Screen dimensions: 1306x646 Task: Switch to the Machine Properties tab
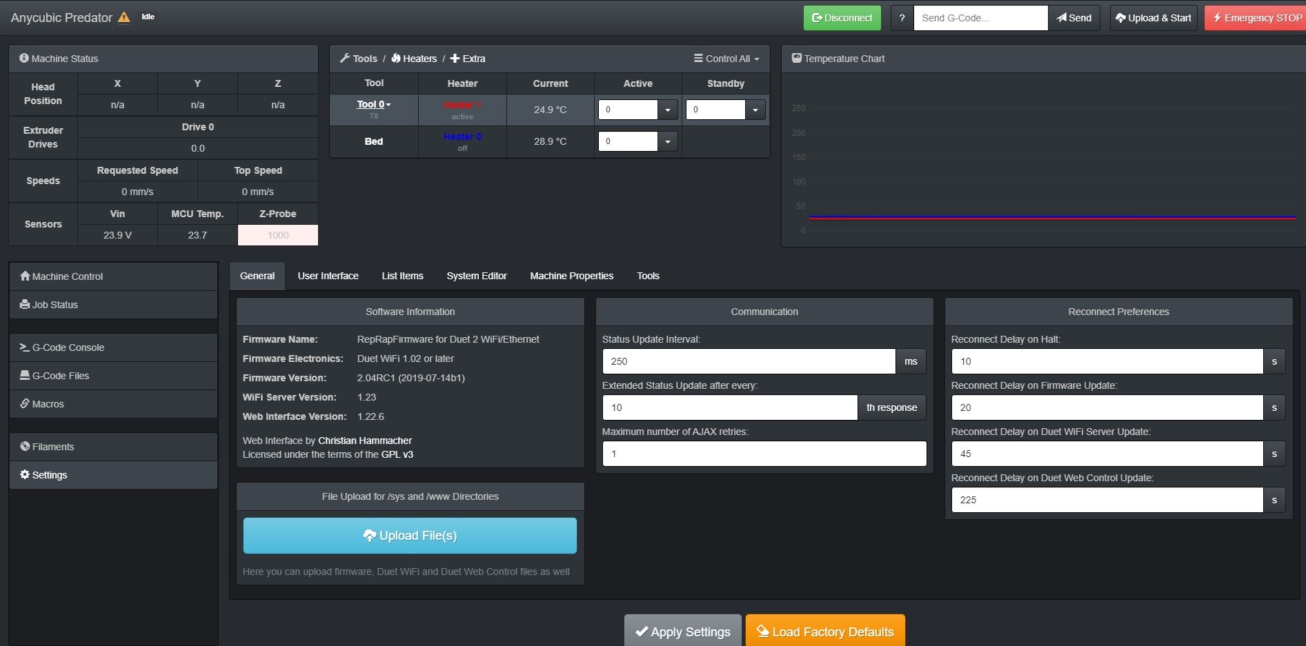click(572, 276)
